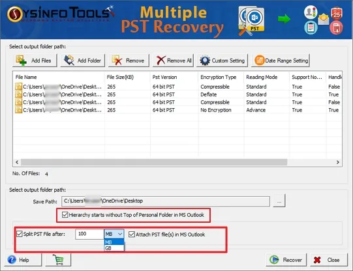Click the contacts banner icon
The image size is (353, 271).
311,12
